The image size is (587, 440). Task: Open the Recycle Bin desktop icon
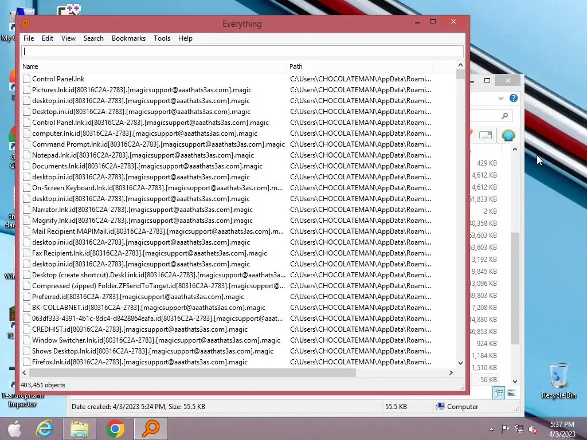point(558,381)
